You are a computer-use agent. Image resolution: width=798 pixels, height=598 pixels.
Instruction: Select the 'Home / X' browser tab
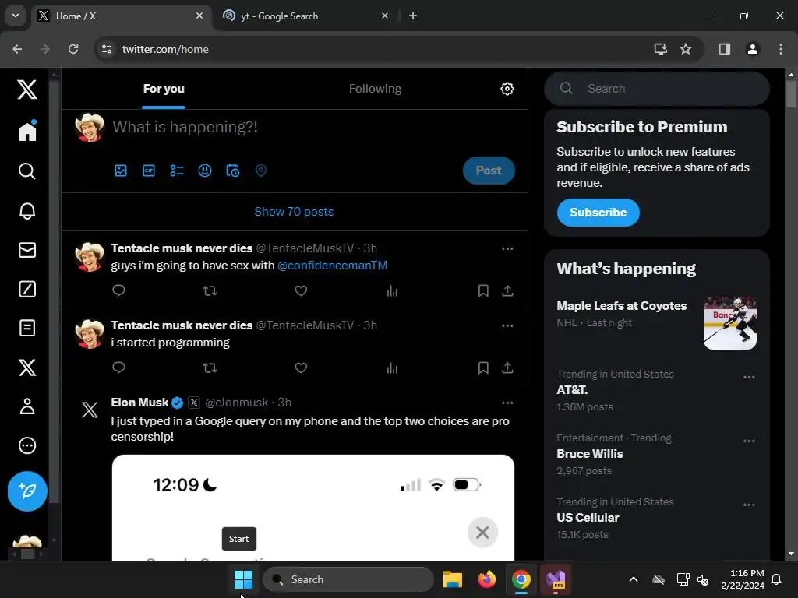click(121, 16)
